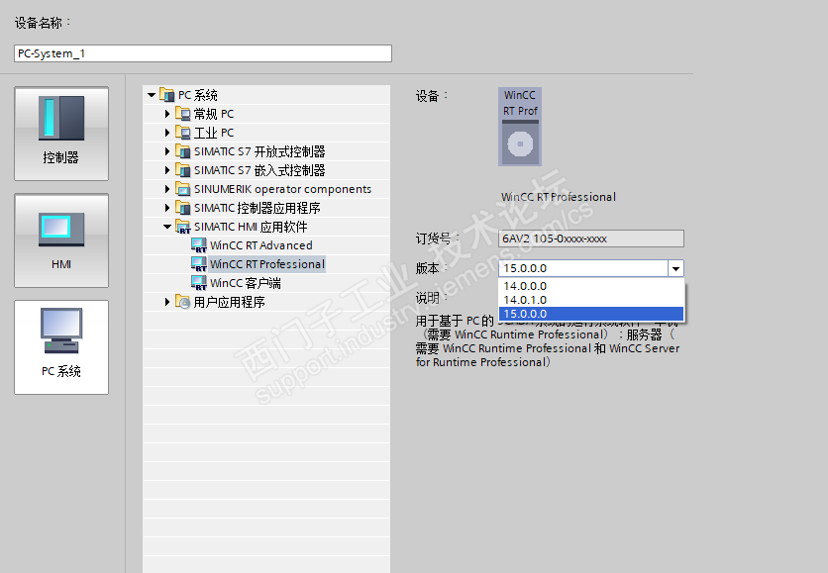Viewport: 828px width, 573px height.
Task: Click SINUMERIK operator components folder icon
Action: 182,189
